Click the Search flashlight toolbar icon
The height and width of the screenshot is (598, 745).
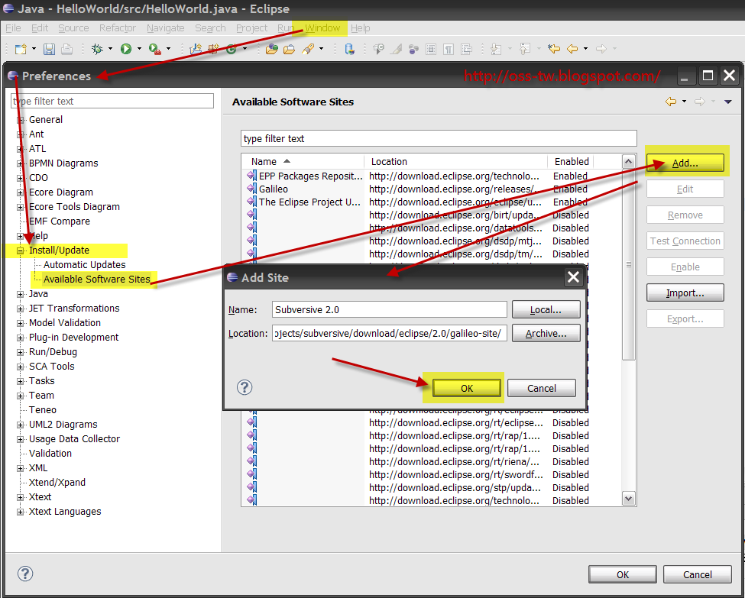point(308,49)
